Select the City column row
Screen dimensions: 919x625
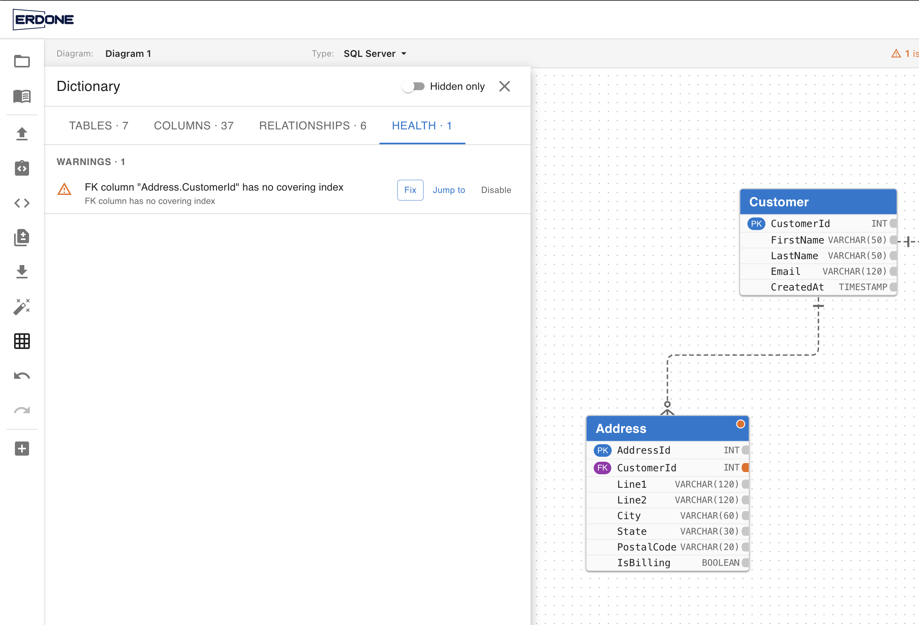tap(667, 516)
